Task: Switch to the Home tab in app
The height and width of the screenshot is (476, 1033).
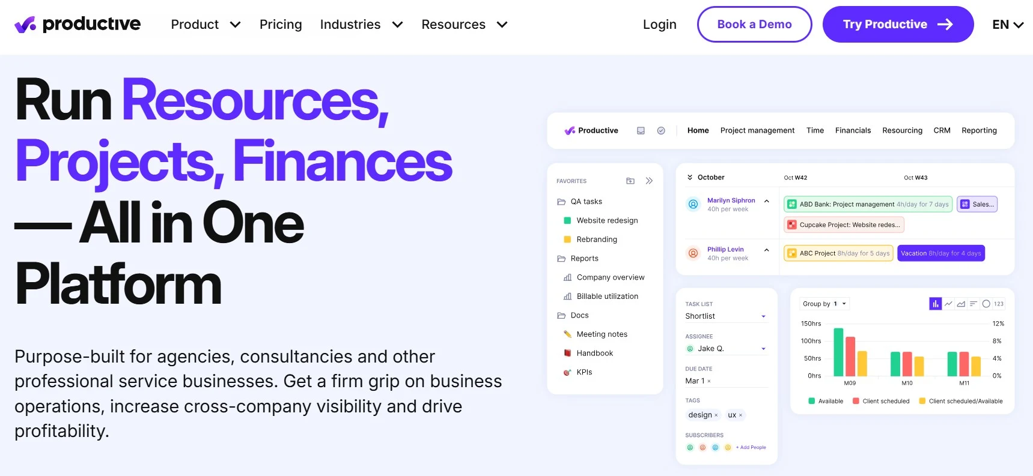Action: [698, 130]
